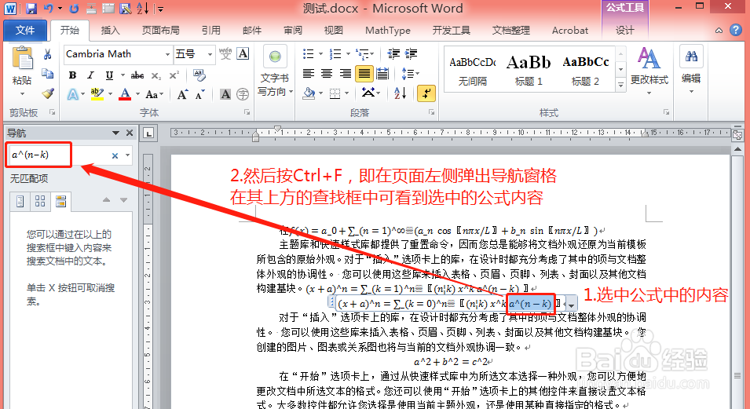Increase paragraph indent
The height and width of the screenshot is (409, 750).
tap(411, 53)
